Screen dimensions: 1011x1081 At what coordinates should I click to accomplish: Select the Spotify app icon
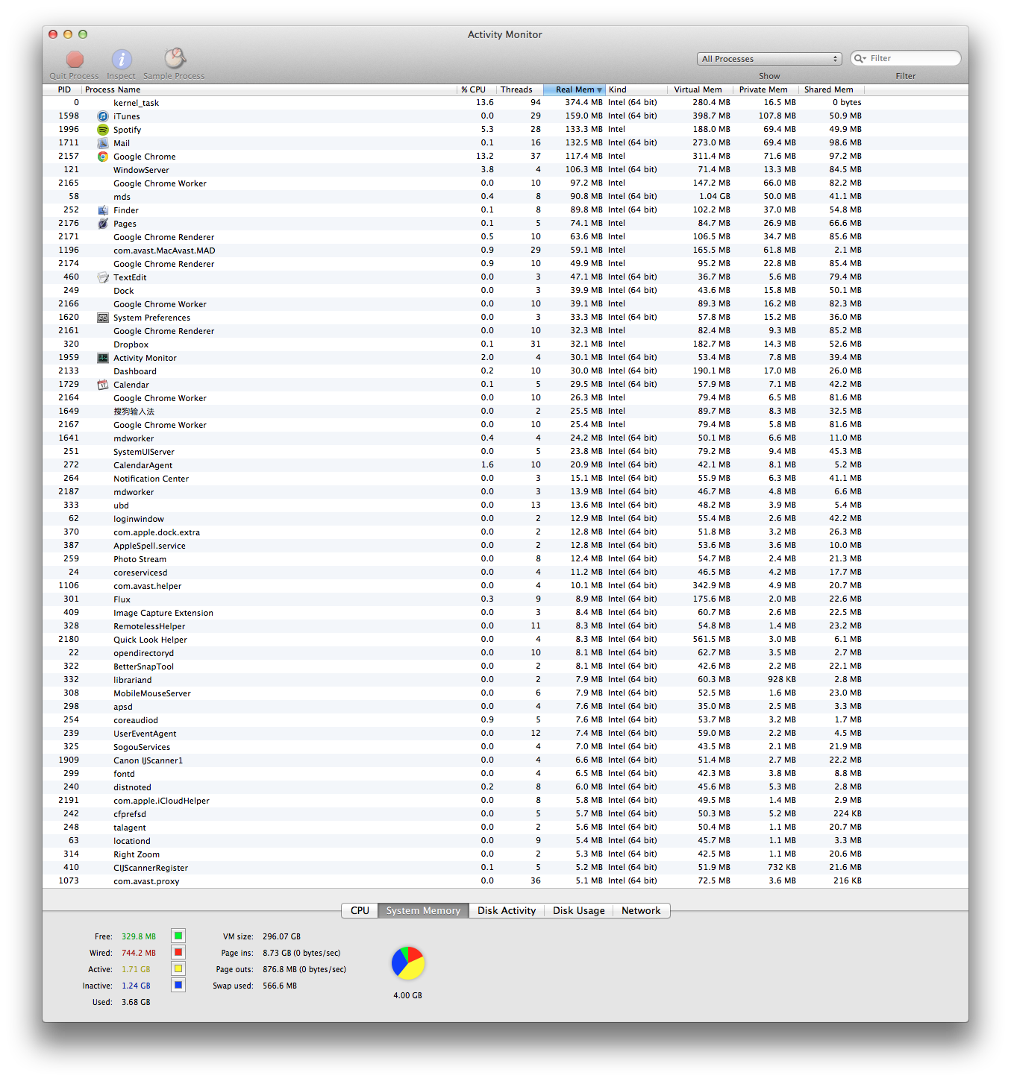pos(103,130)
